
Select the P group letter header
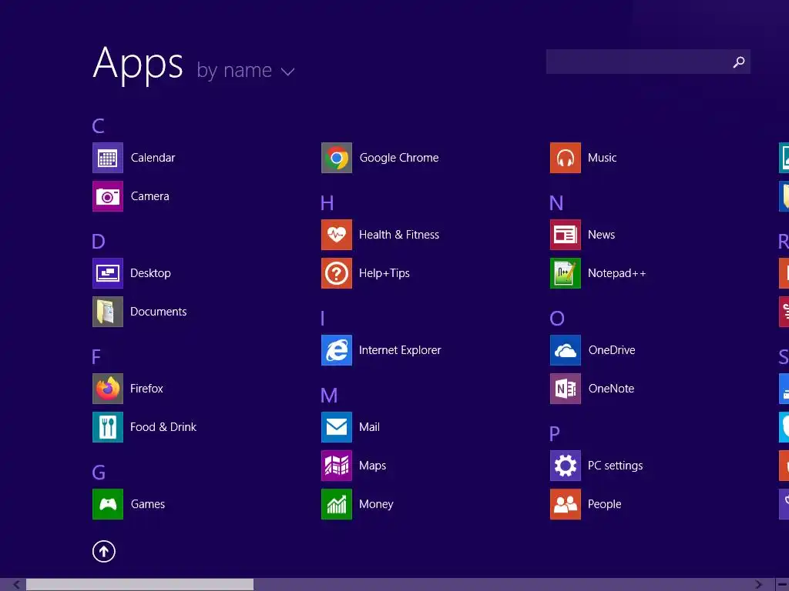point(555,434)
